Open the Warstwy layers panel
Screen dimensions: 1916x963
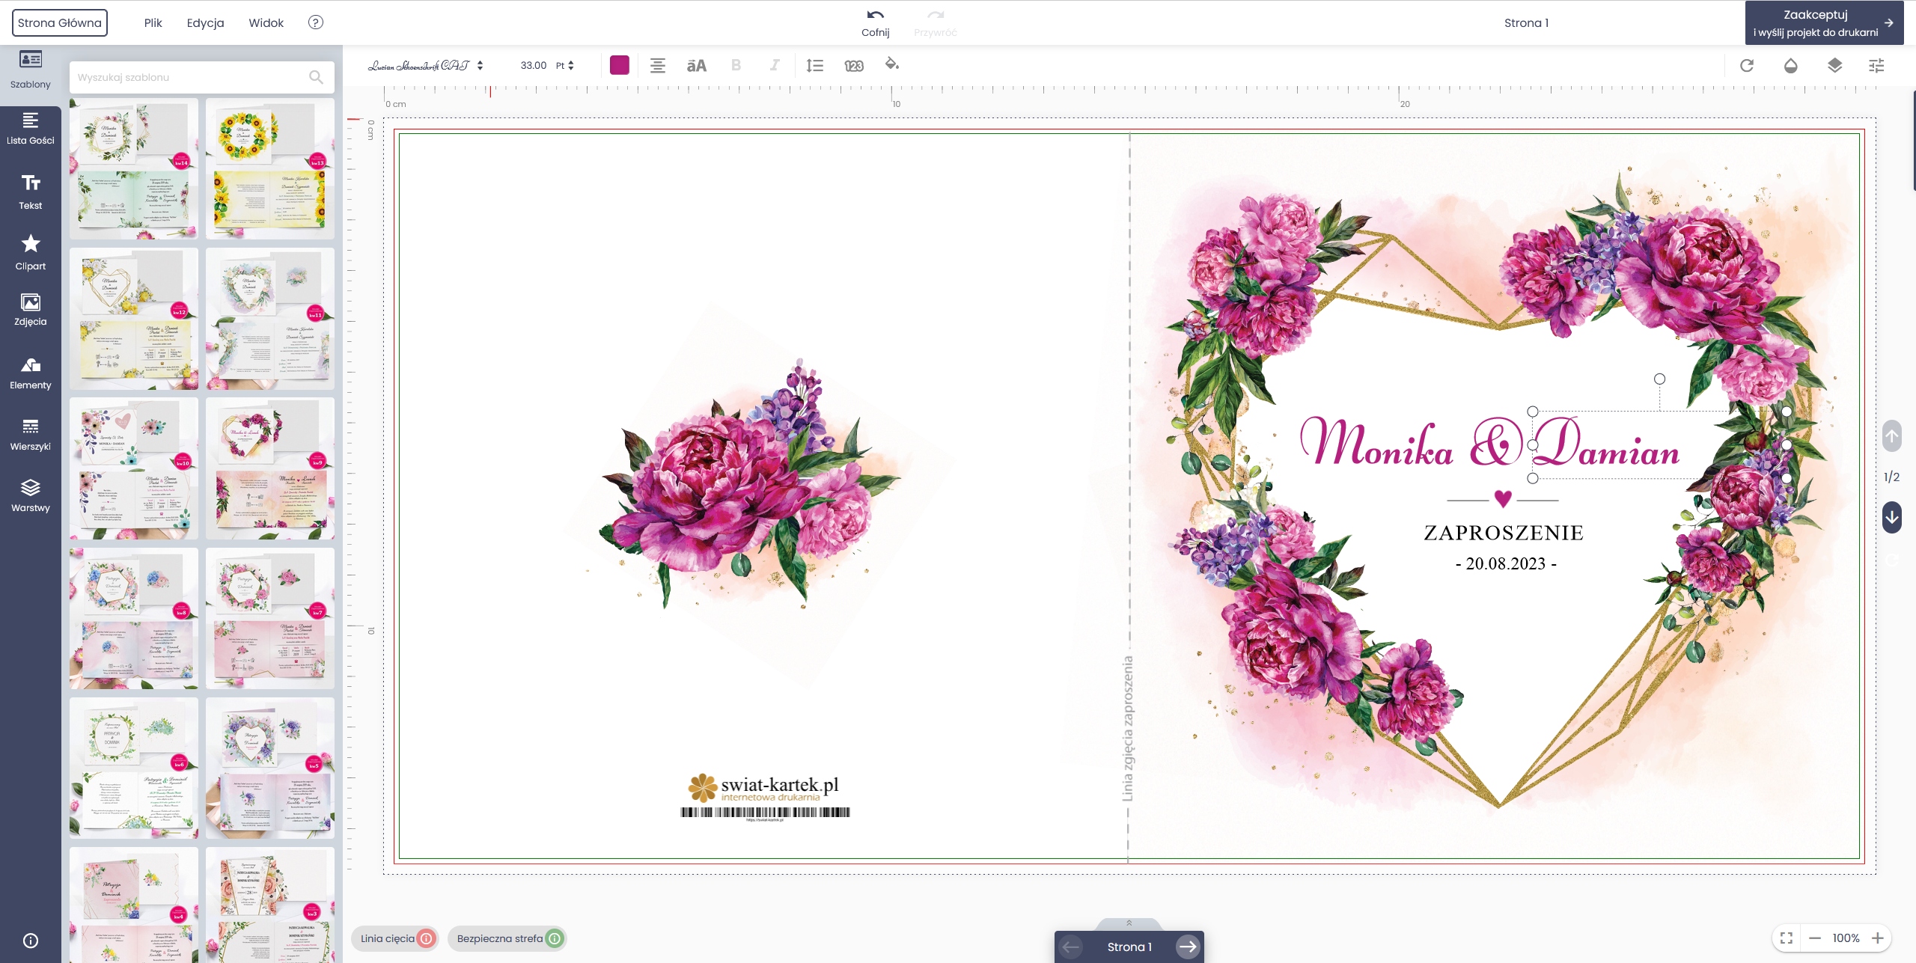pyautogui.click(x=30, y=495)
